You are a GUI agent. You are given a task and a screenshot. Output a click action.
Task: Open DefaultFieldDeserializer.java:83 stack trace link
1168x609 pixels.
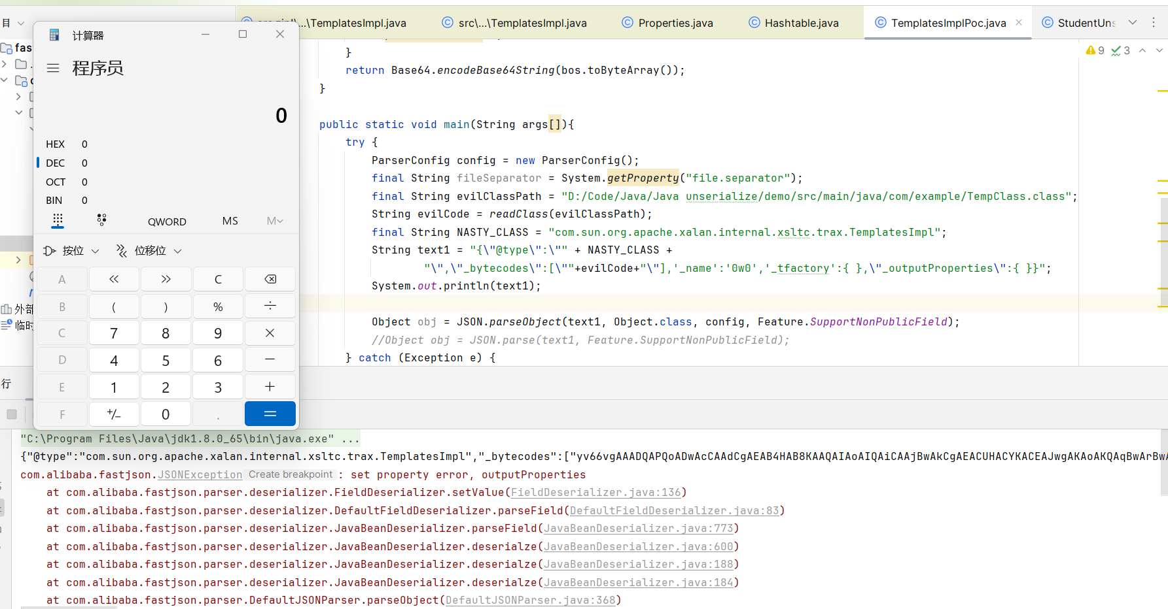pyautogui.click(x=674, y=510)
